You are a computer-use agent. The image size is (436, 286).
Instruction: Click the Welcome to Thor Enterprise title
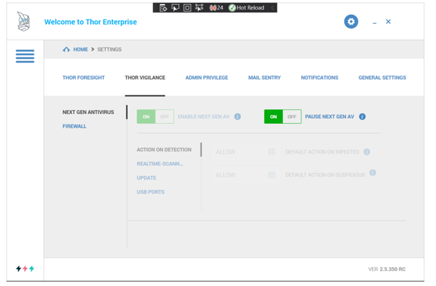(x=90, y=22)
